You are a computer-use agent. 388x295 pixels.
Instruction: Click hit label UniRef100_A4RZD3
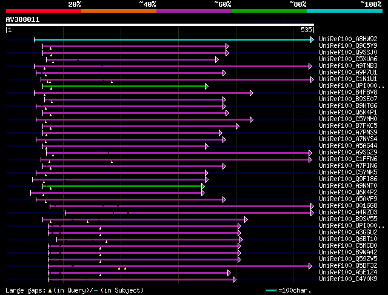348,212
